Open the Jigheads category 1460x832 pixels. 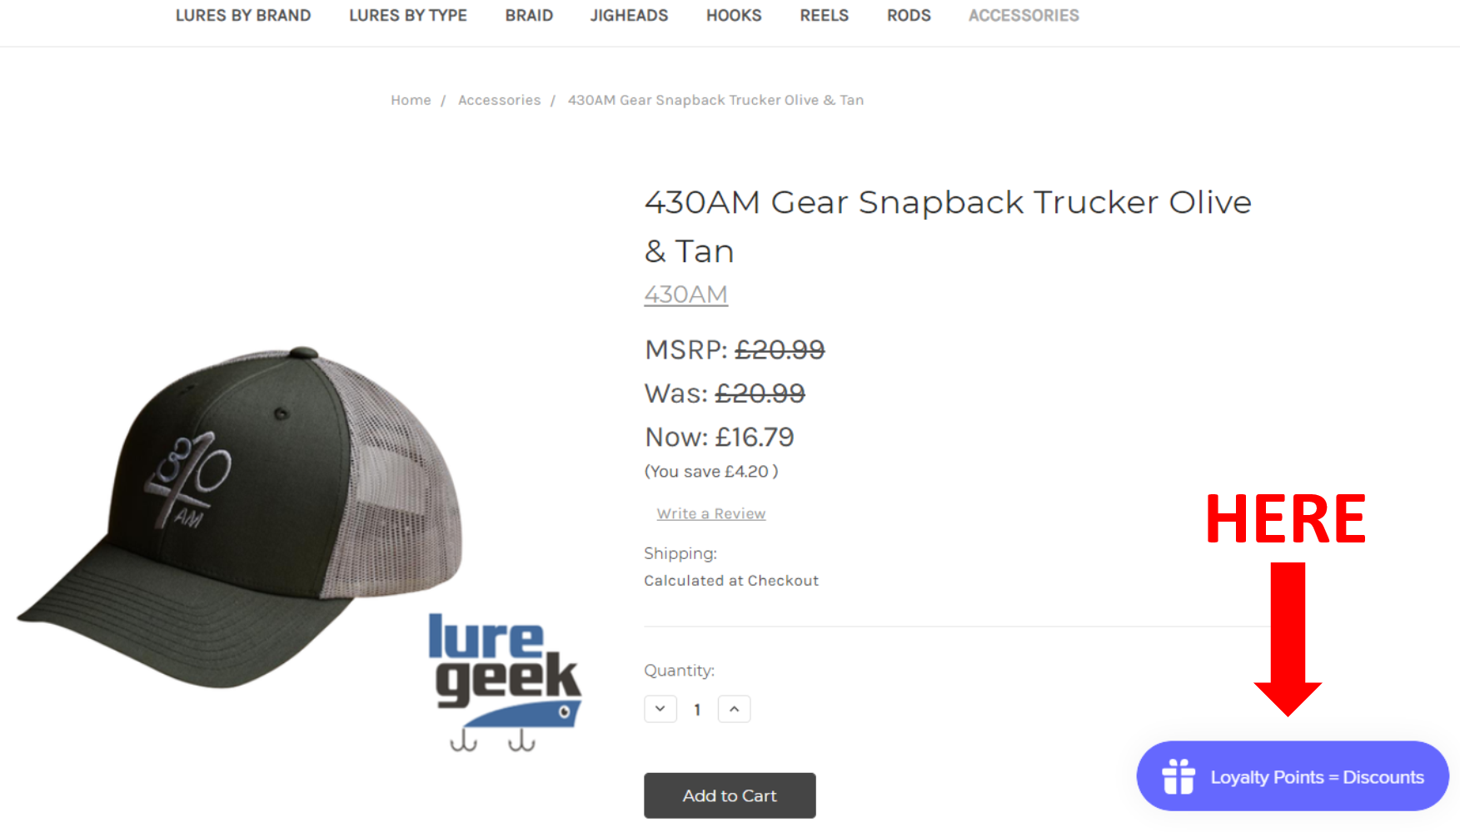pos(630,16)
